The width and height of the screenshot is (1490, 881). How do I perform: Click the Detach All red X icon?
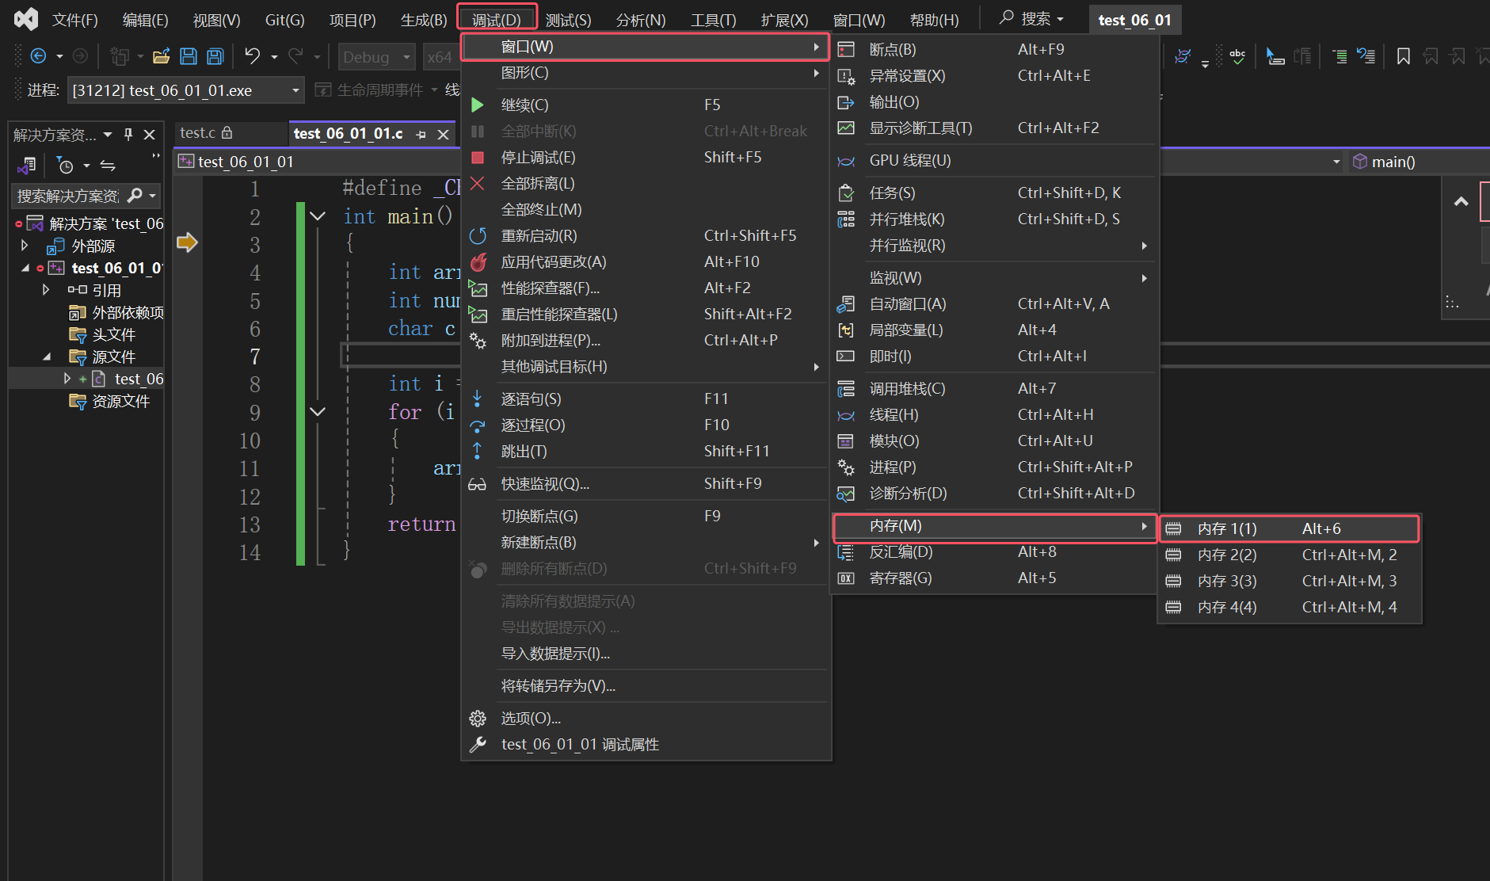click(x=478, y=183)
